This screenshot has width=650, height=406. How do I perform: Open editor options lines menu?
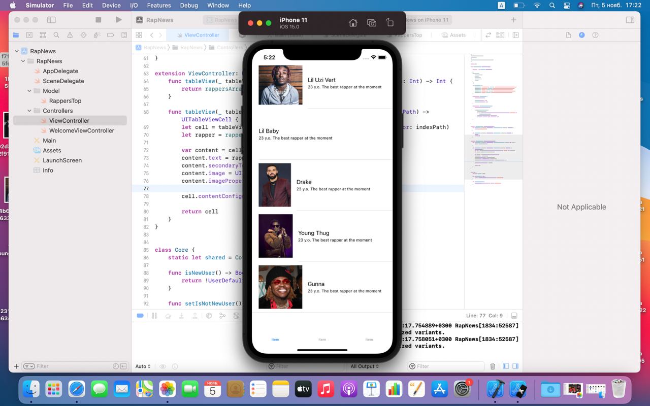point(500,35)
